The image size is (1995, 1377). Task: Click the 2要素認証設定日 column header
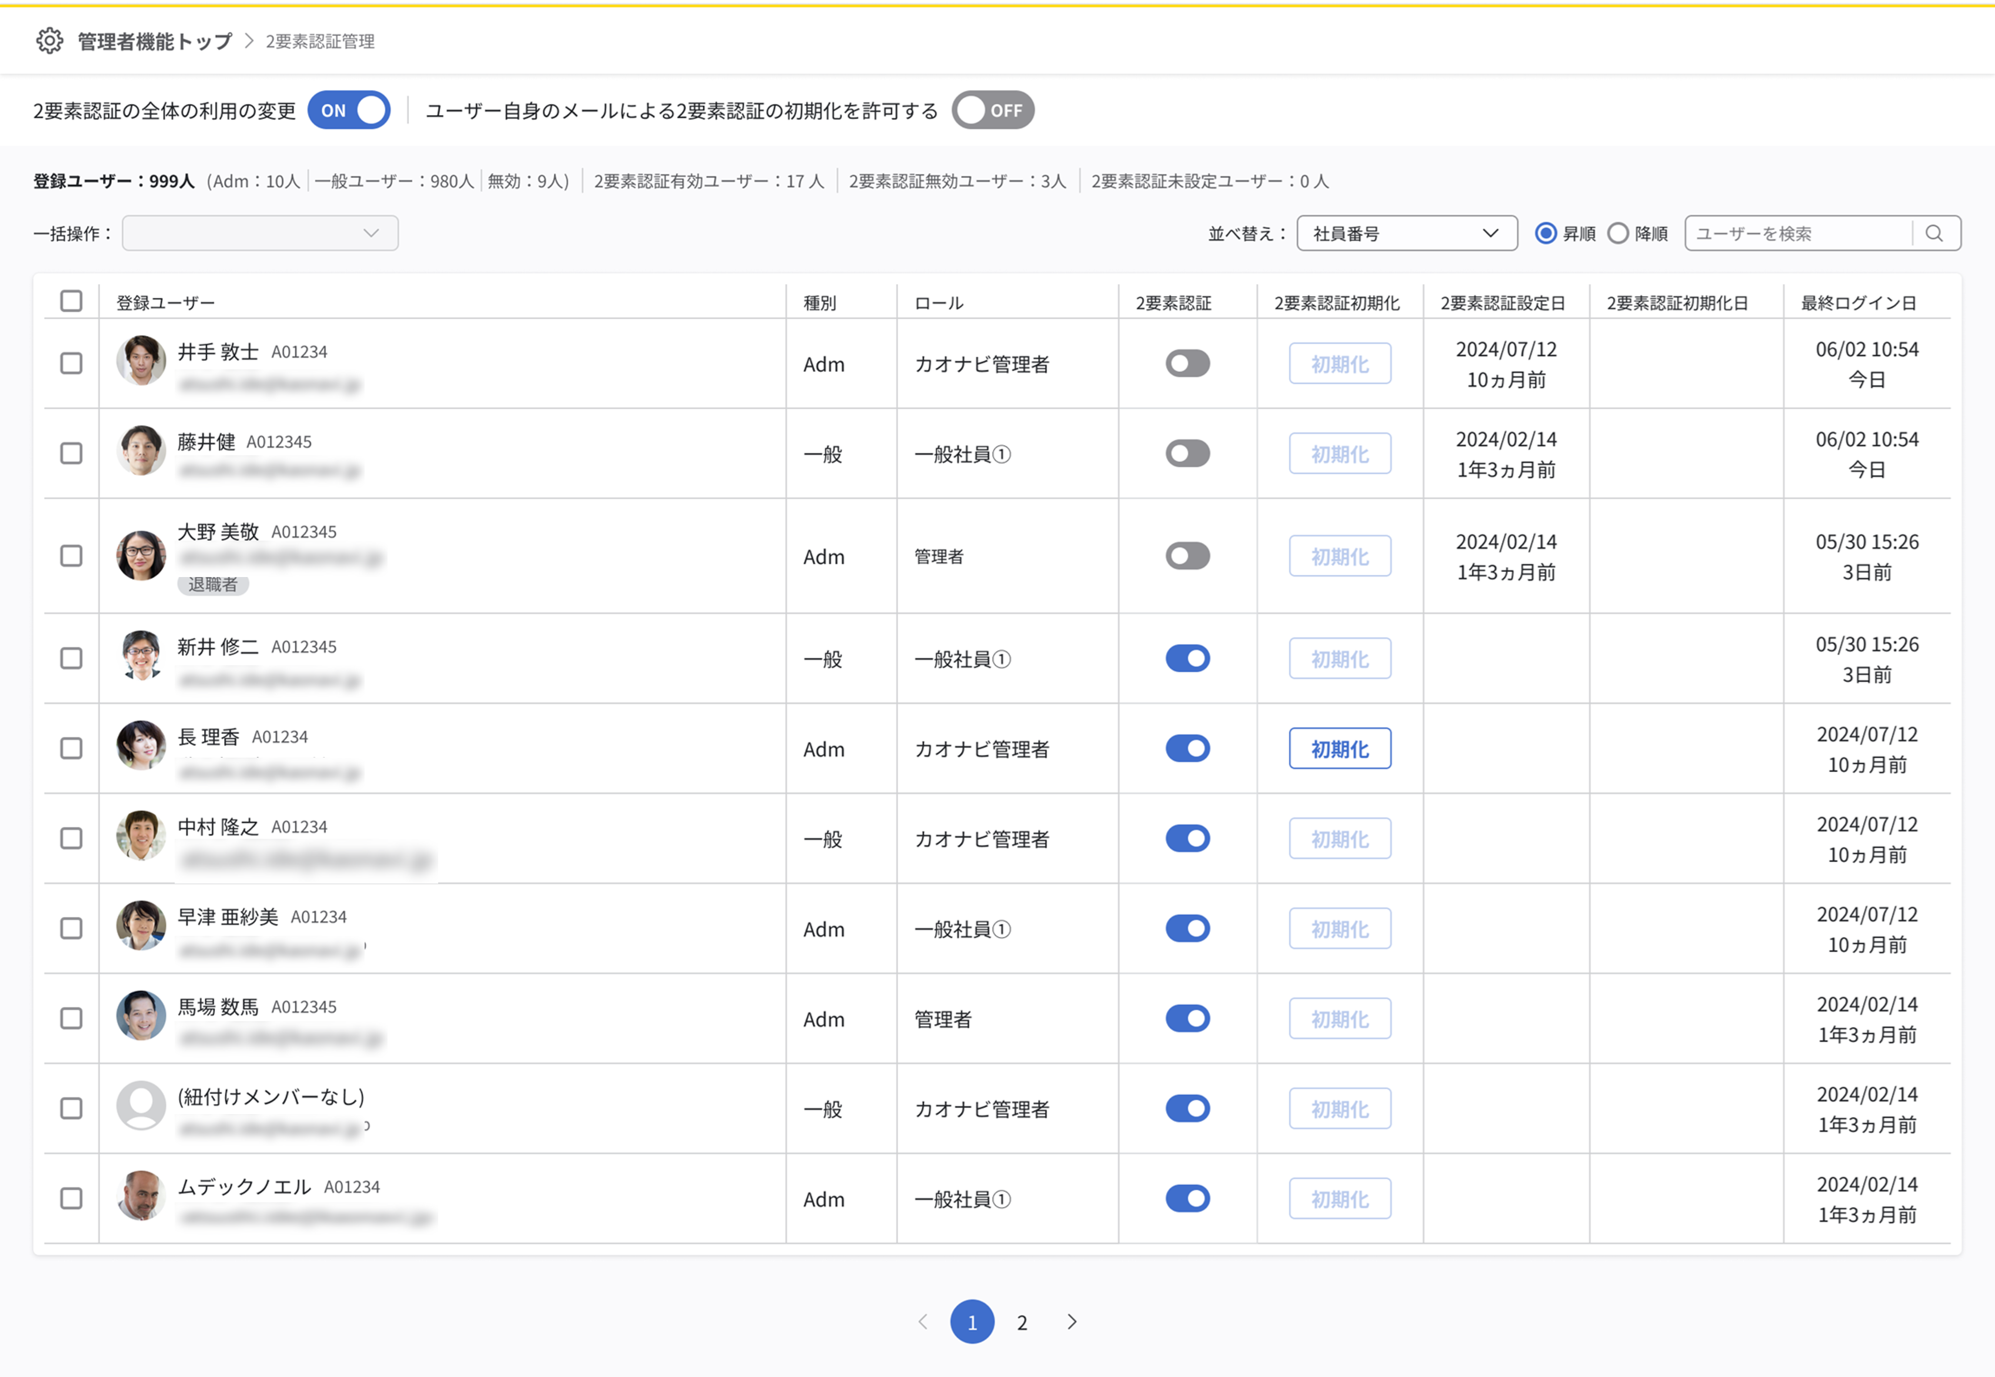pos(1503,303)
